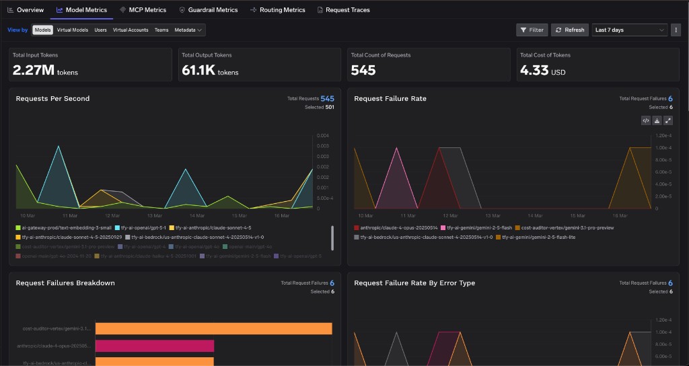The width and height of the screenshot is (689, 366).
Task: Open the vertical three-dot options menu
Action: [x=676, y=30]
